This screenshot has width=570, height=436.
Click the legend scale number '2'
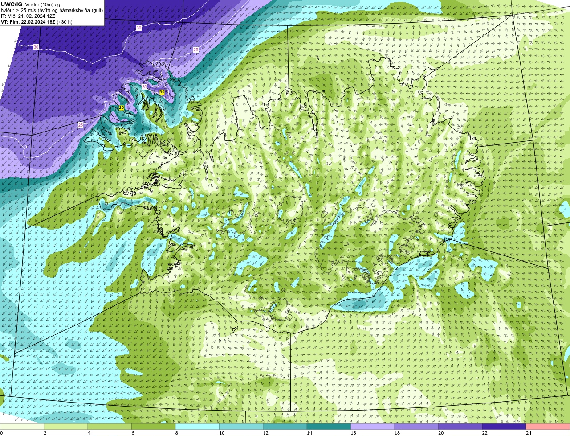click(45, 433)
